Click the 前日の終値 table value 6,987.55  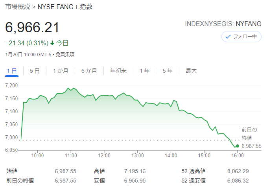65,181
